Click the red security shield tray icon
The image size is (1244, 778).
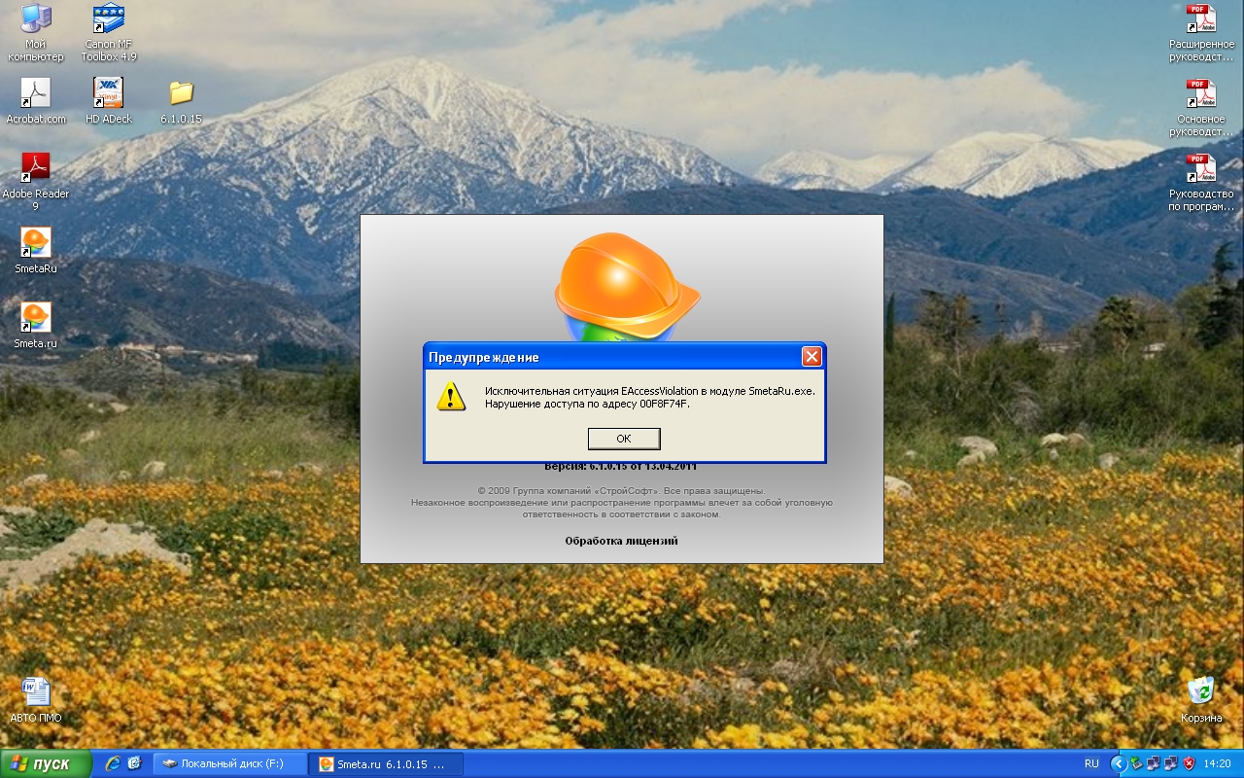[x=1188, y=763]
